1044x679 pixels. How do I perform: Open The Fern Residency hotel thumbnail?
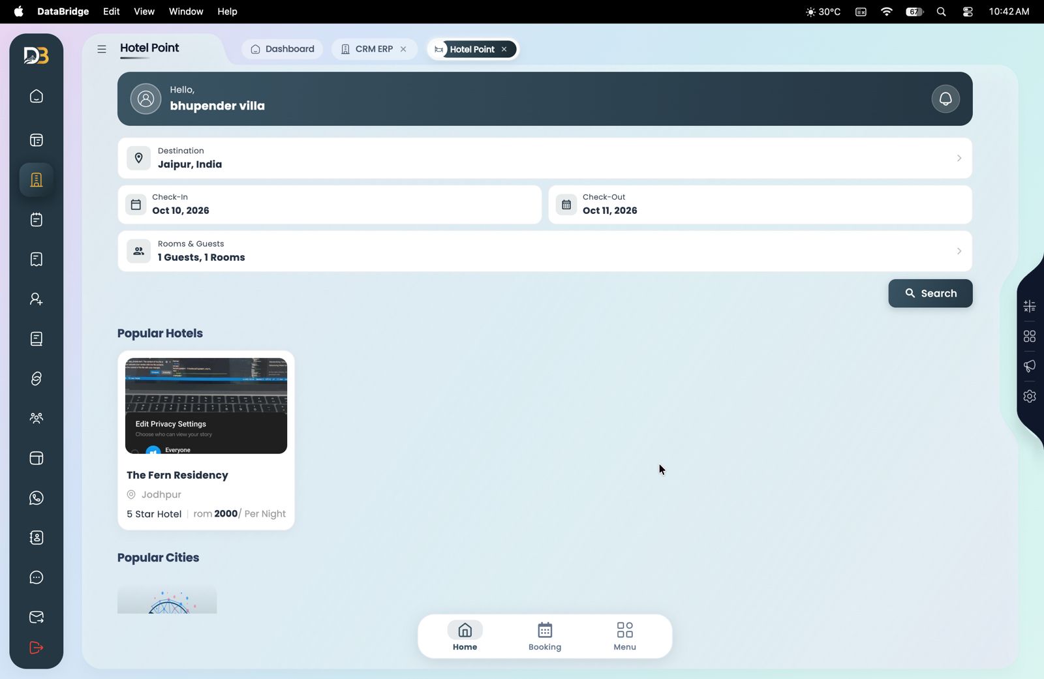click(x=206, y=406)
